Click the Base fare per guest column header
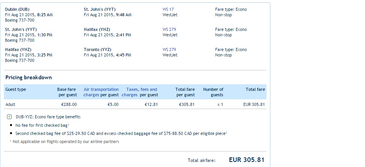The width and height of the screenshot is (365, 167). tap(67, 92)
